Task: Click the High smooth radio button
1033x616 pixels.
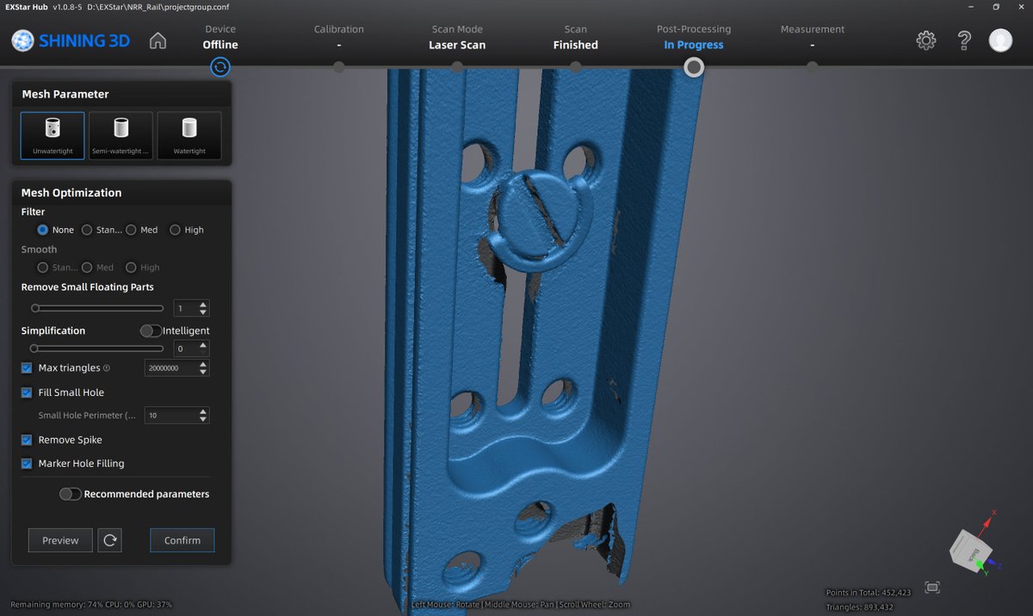Action: pos(131,268)
